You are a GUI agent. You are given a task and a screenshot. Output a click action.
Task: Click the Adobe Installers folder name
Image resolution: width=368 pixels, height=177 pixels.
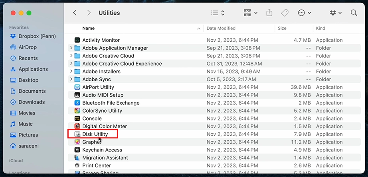[101, 71]
